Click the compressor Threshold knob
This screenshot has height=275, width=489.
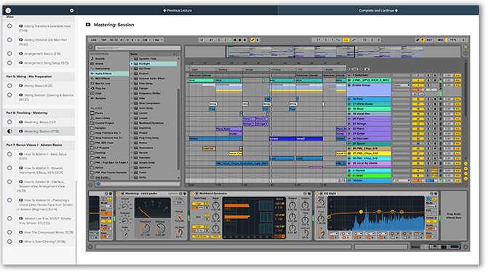point(145,228)
